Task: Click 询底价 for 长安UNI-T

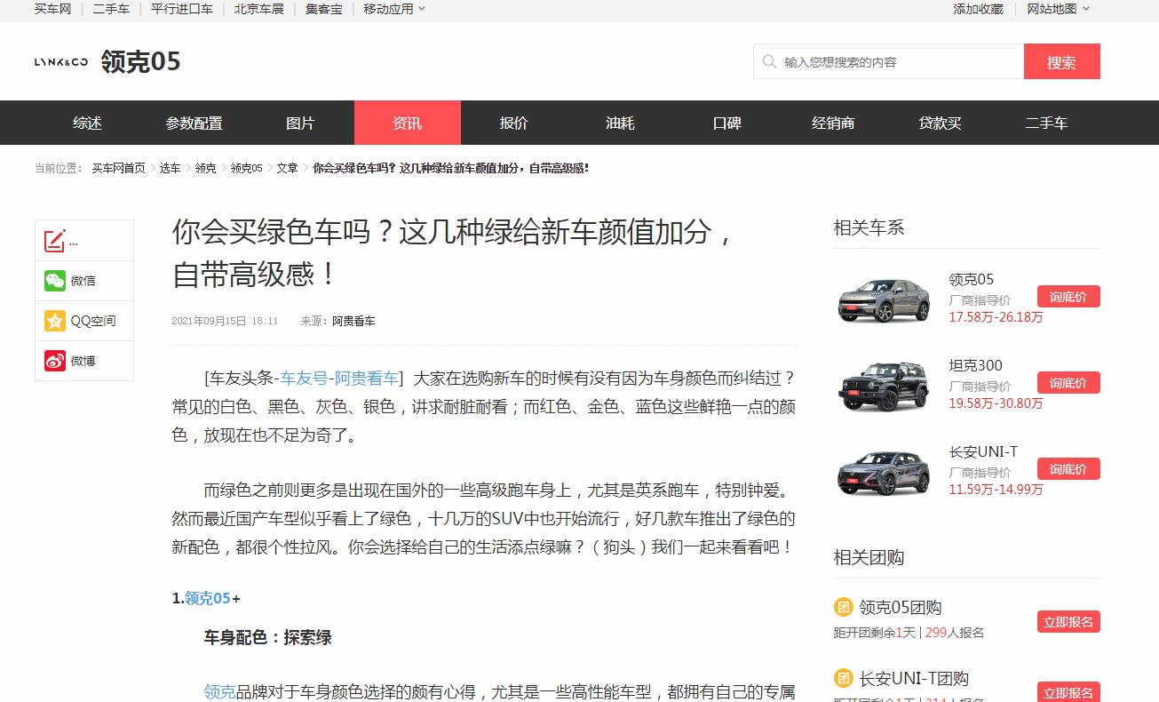Action: coord(1068,469)
